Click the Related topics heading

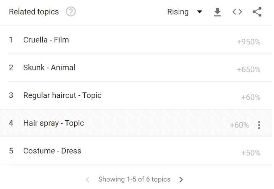tap(34, 12)
